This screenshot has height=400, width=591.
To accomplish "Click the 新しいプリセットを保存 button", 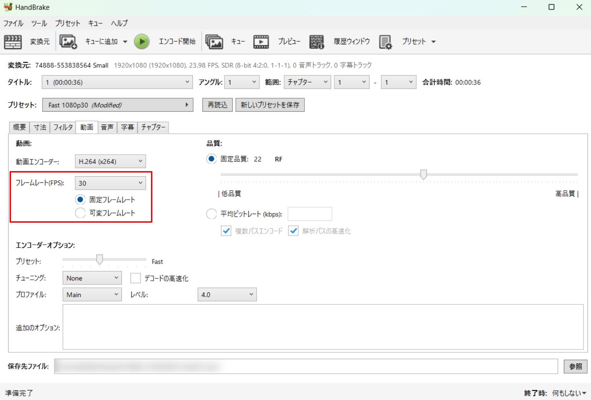I will pyautogui.click(x=270, y=105).
